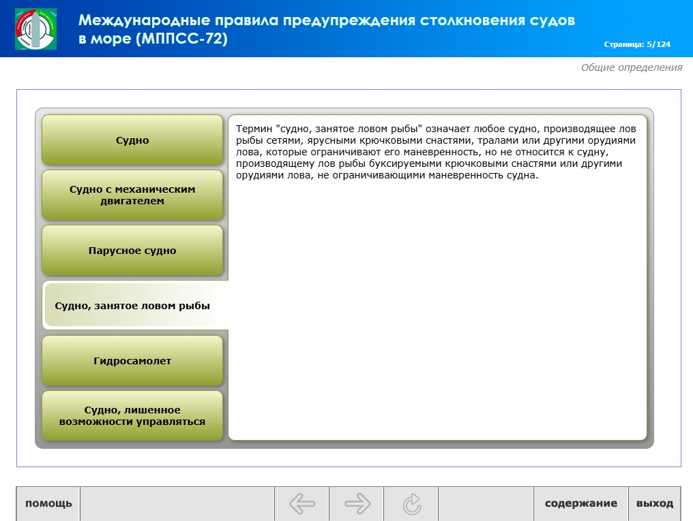Switch to the Парусное судно tab
693x521 pixels.
pos(132,251)
